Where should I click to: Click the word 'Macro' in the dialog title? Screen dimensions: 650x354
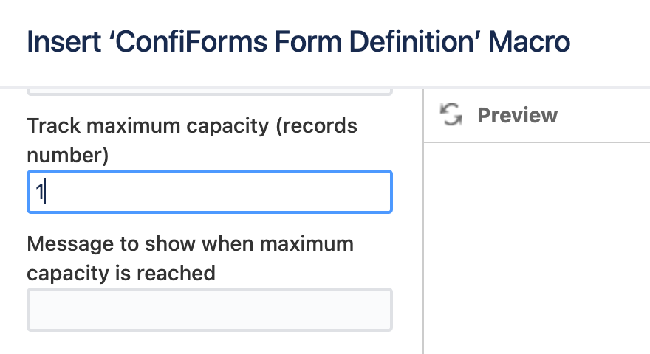(530, 41)
